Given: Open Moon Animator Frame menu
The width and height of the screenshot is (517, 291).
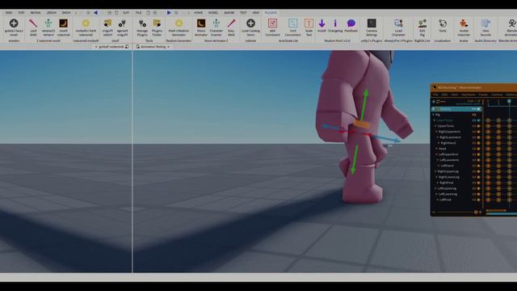Looking at the screenshot, I should tap(483, 95).
